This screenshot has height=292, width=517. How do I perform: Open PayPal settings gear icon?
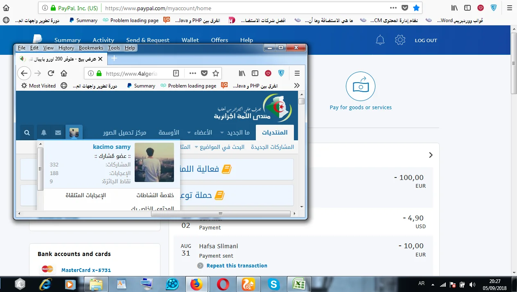click(x=400, y=40)
